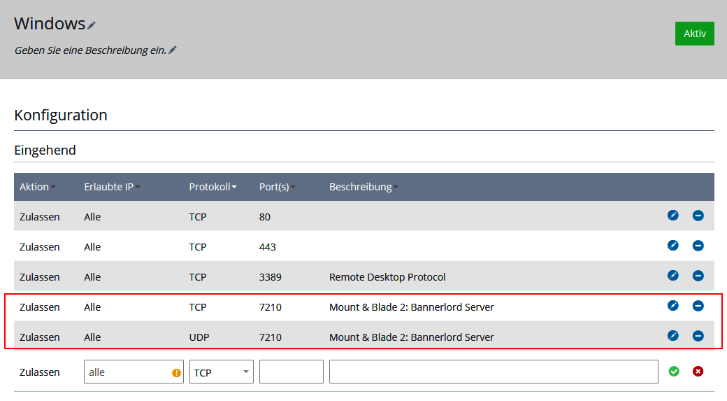This screenshot has height=401, width=727.
Task: Cancel new rule with red X
Action: [x=698, y=372]
